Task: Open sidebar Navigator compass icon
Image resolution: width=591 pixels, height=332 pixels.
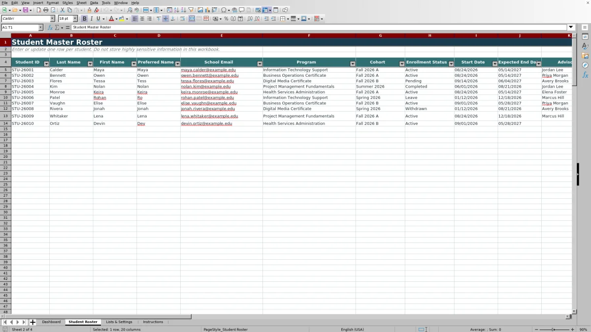Action: pos(585,65)
